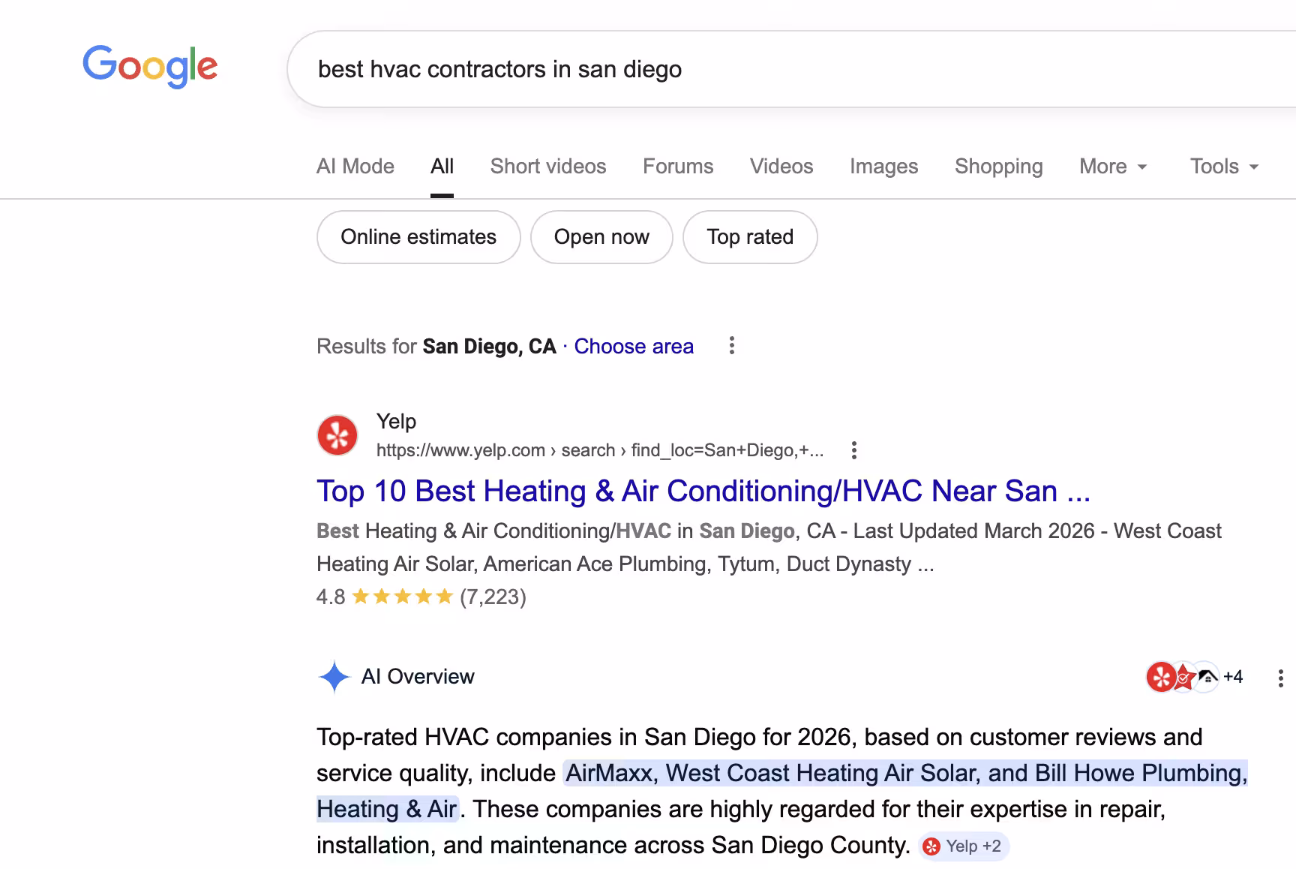Apply the Top rated filter chip
This screenshot has width=1296, height=869.
[x=750, y=237]
